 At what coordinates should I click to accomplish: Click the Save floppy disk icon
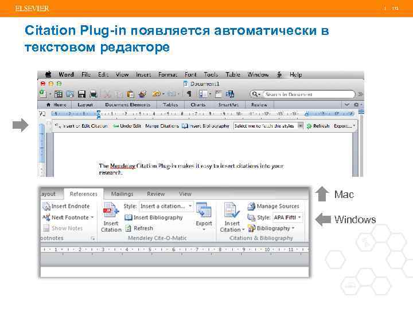(x=81, y=94)
